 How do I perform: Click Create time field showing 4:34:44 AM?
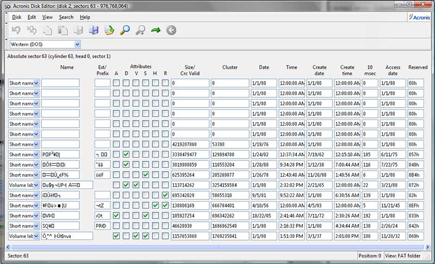347,226
